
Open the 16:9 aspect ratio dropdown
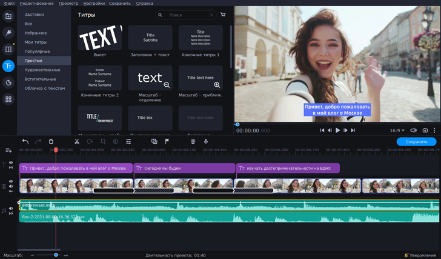click(397, 130)
